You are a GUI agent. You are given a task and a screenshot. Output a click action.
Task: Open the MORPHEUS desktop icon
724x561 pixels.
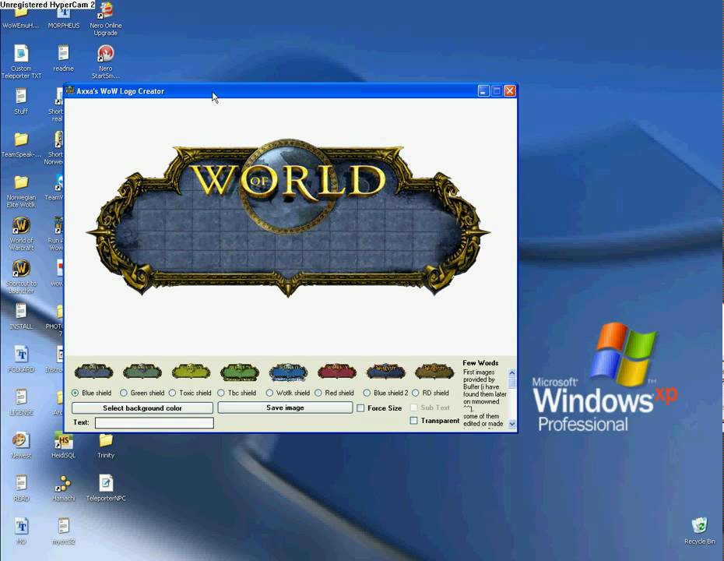click(x=64, y=16)
